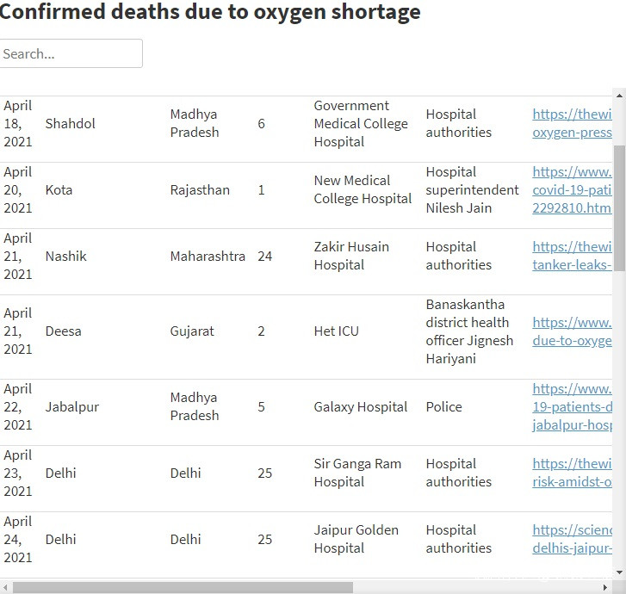The width and height of the screenshot is (626, 594).
Task: Click the Het ICU cell
Action: (x=336, y=331)
